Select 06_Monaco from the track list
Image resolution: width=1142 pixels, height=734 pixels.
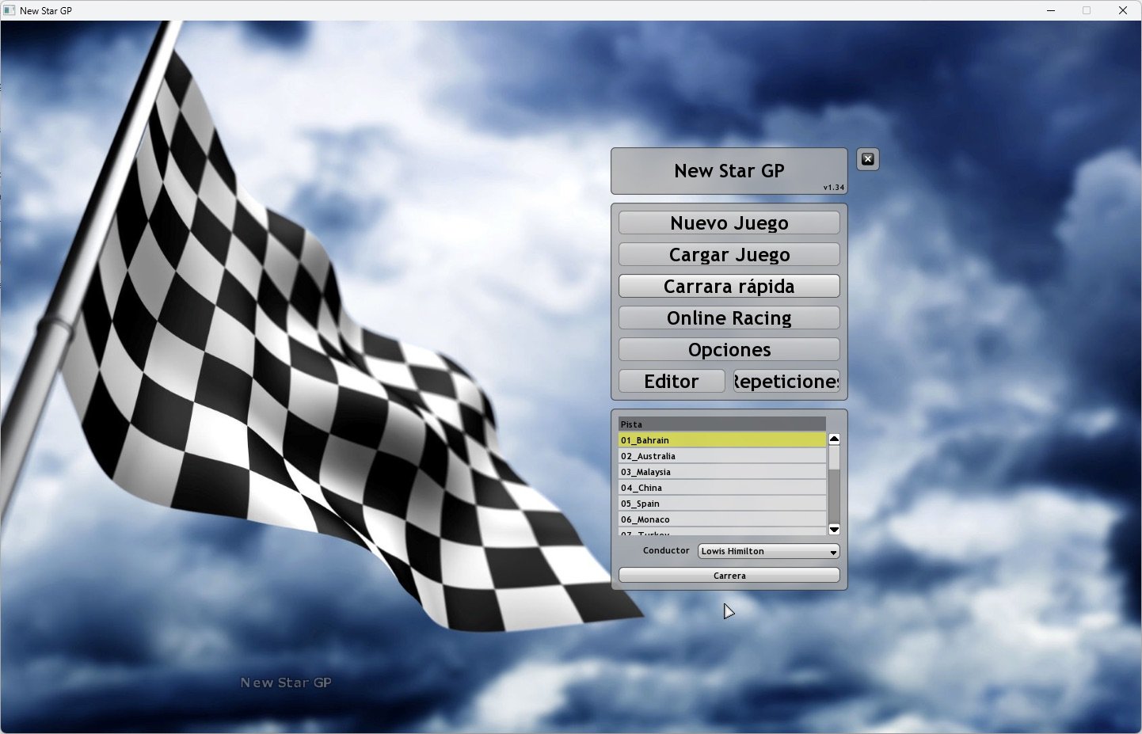pyautogui.click(x=721, y=519)
